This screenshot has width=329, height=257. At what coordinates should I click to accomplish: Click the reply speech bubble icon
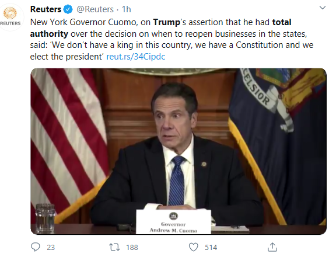35,247
